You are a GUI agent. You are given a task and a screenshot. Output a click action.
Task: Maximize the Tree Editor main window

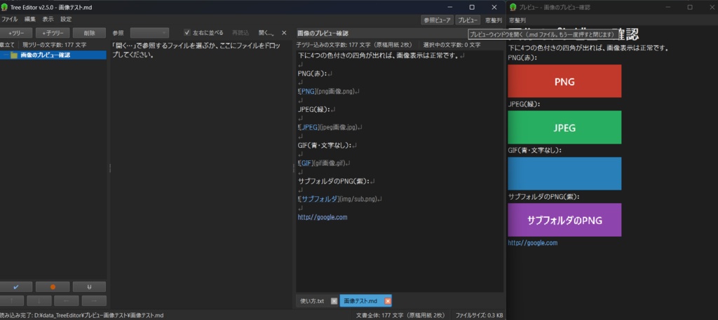(472, 7)
